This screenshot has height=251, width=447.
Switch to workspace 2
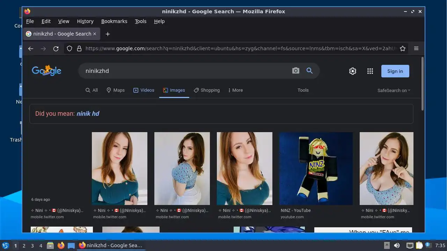[24, 246]
